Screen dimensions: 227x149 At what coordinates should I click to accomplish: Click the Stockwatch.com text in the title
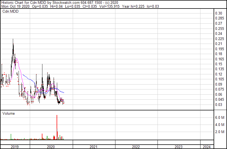click(66, 3)
